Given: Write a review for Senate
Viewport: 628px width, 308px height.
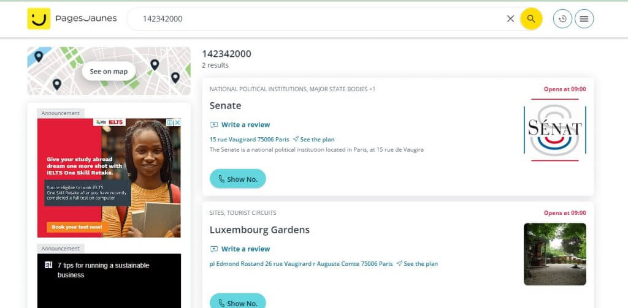Looking at the screenshot, I should [245, 125].
